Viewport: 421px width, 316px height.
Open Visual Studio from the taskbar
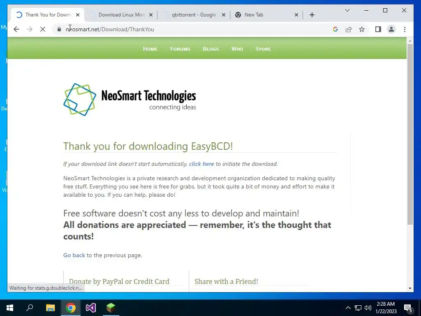click(91, 308)
